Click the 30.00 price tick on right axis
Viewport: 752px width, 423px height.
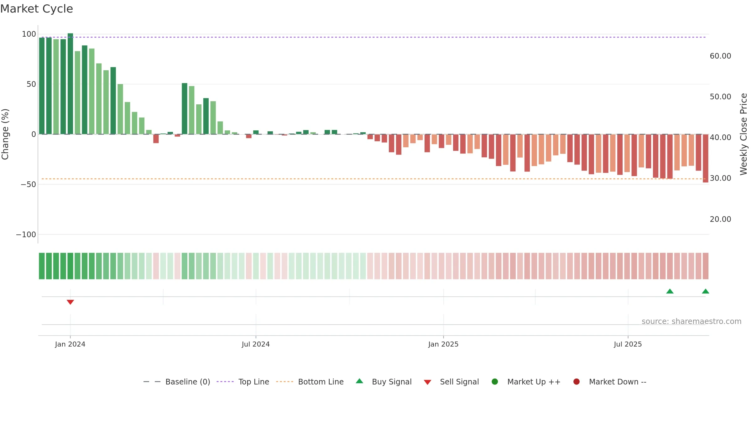tap(720, 178)
